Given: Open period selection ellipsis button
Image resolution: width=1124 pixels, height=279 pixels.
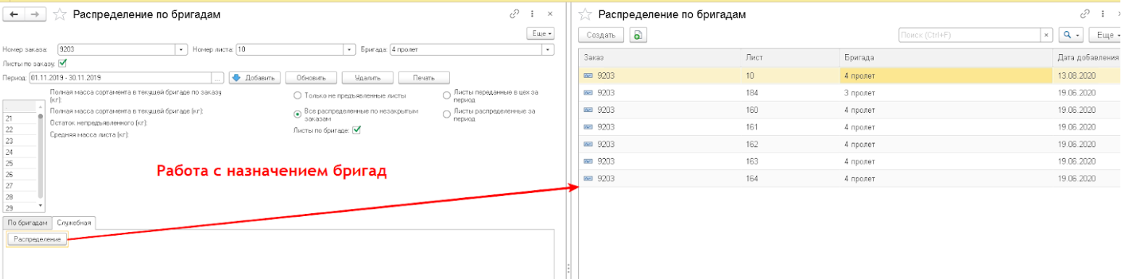Looking at the screenshot, I should [218, 77].
